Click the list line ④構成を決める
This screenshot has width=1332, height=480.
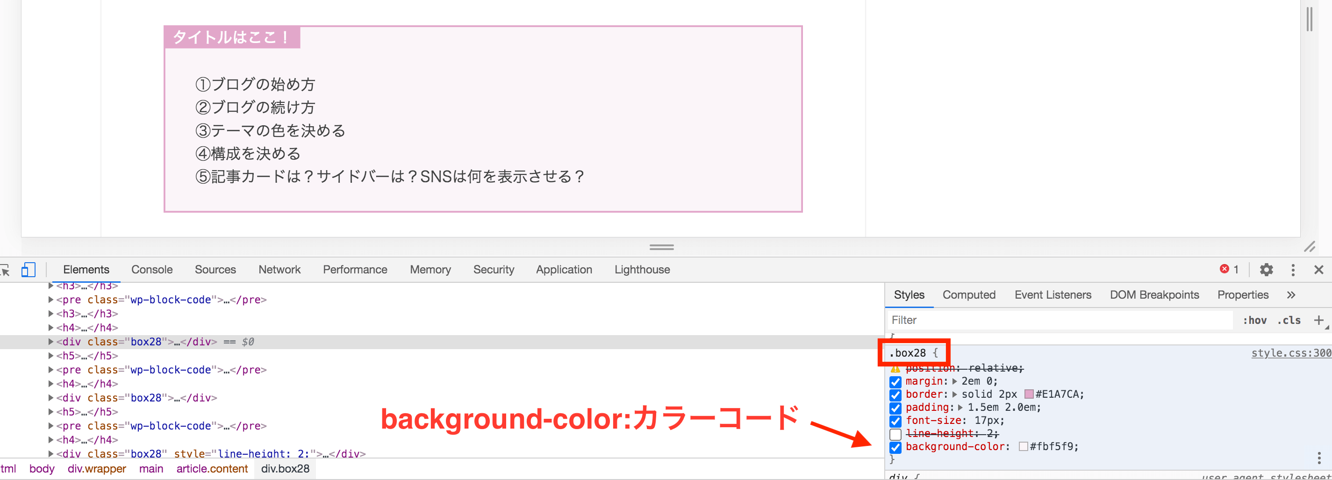[x=248, y=154]
